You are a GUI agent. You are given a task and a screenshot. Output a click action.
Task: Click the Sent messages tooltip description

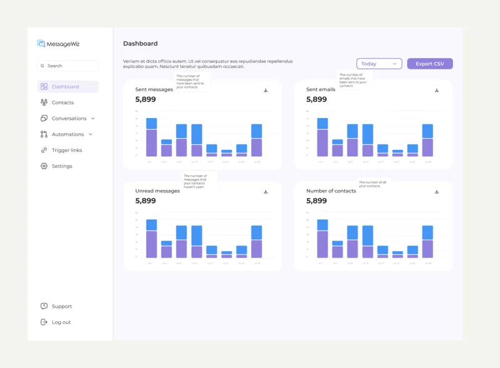click(x=191, y=81)
